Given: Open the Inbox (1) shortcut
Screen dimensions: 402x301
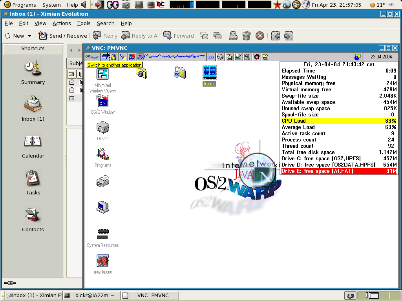Looking at the screenshot, I should pos(33,108).
